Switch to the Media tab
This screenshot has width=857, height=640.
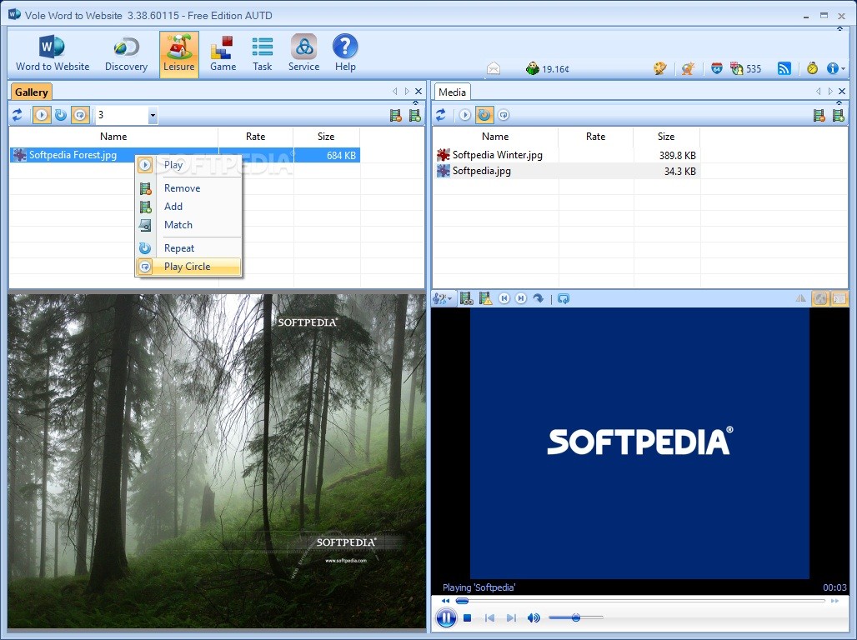[x=452, y=92]
